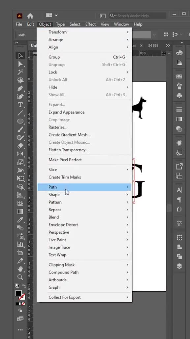Set paint mode to solid Color
190x339 pixels.
click(17, 304)
